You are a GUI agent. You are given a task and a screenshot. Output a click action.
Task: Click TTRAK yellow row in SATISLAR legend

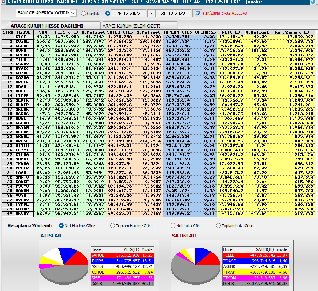[255, 273]
